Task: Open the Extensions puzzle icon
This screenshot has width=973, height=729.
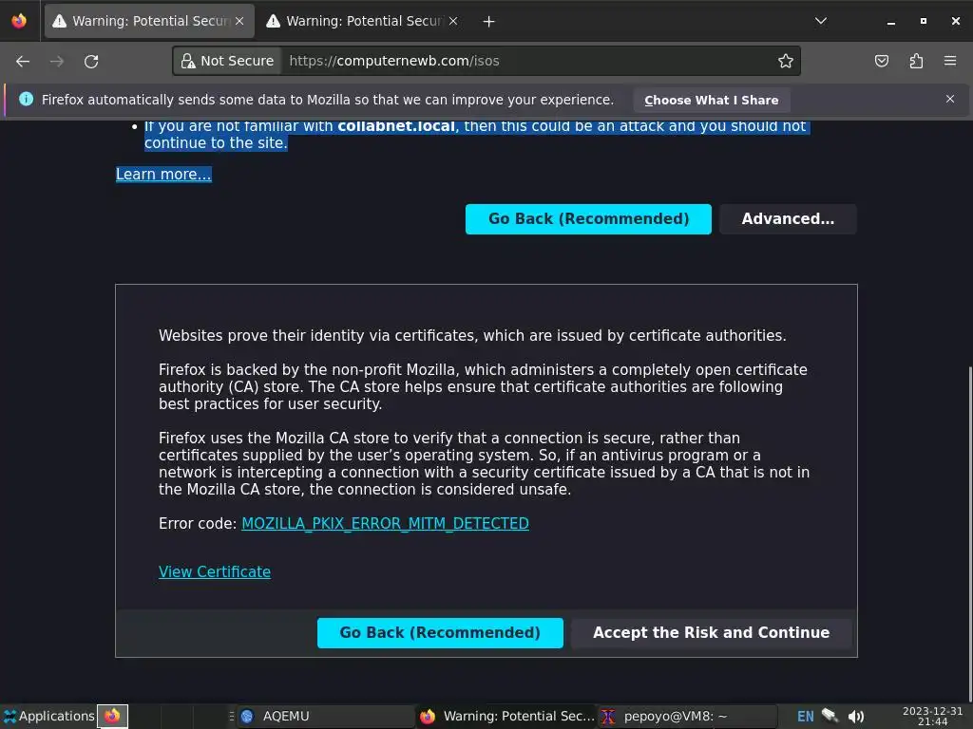Action: 916,61
